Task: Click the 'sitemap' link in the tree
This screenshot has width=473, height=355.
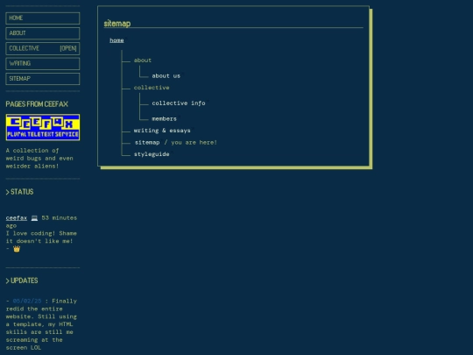Action: (147, 143)
